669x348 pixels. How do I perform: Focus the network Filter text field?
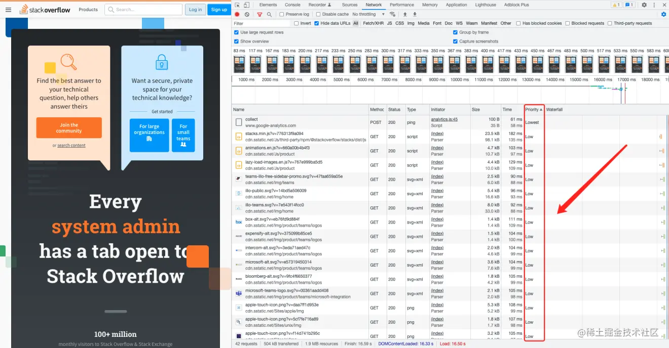(262, 23)
